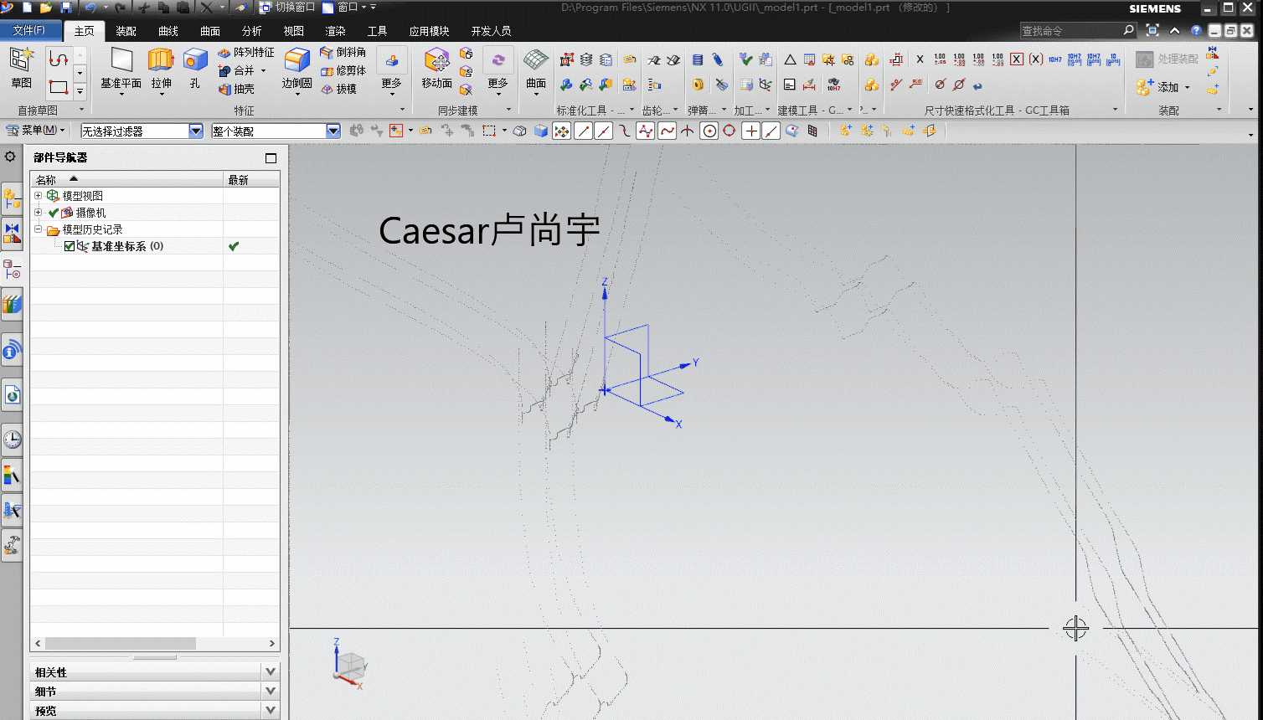Switch to the 应用模块 ribbon tab

(x=430, y=31)
